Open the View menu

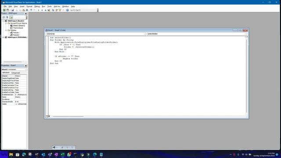[x=16, y=7]
